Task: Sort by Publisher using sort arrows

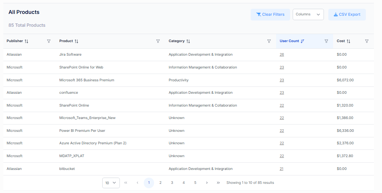Action: point(26,41)
